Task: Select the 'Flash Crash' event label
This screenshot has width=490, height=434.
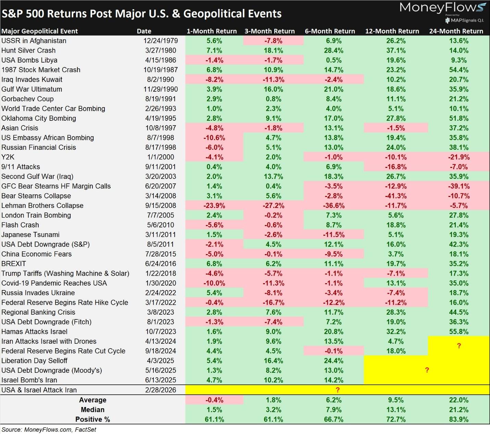Action: [x=20, y=225]
